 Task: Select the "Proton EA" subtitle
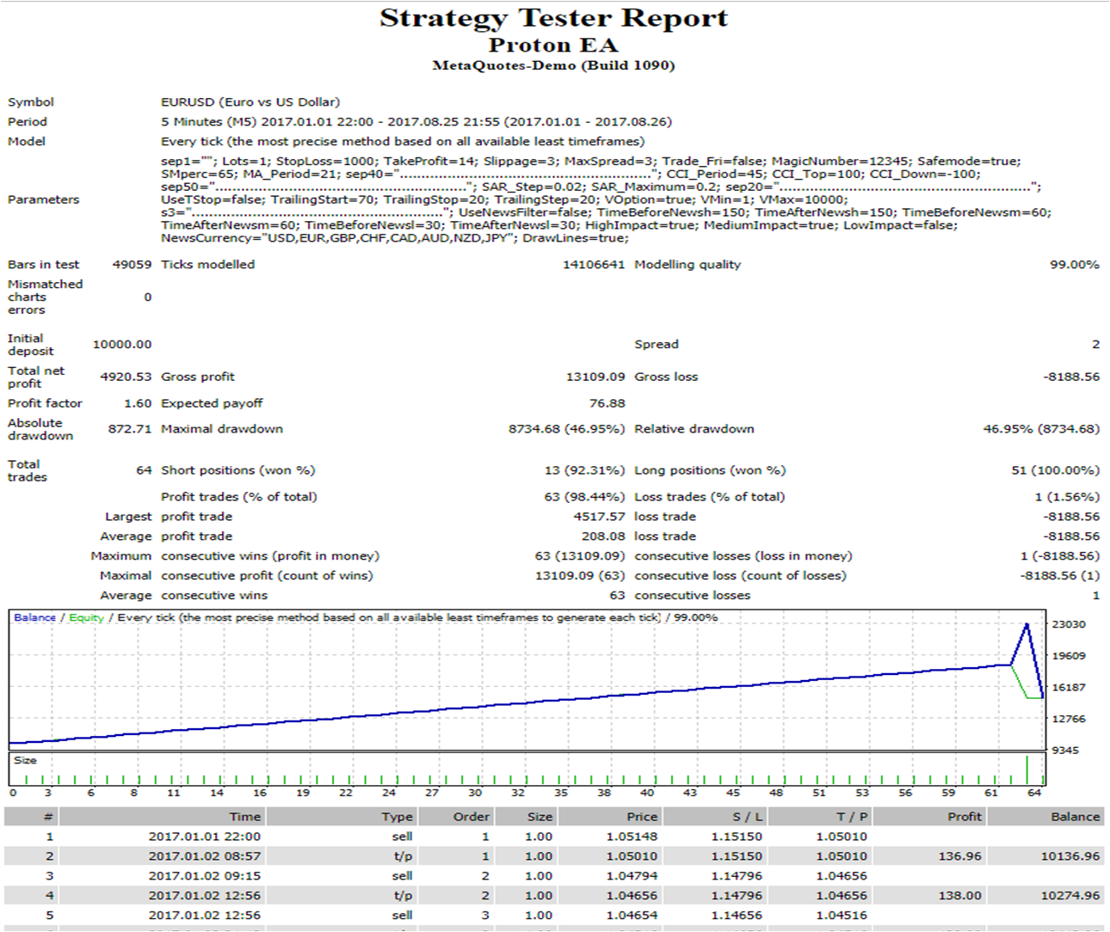553,45
